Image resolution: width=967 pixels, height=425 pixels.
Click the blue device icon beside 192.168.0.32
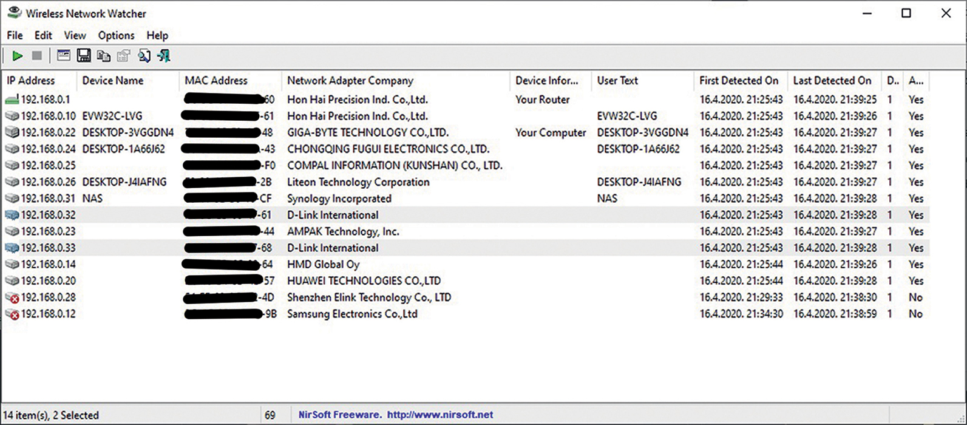12,215
